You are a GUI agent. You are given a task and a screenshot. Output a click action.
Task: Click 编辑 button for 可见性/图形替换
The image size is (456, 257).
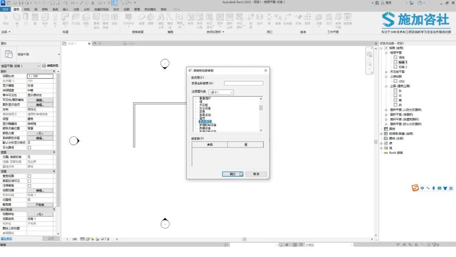[x=40, y=100]
